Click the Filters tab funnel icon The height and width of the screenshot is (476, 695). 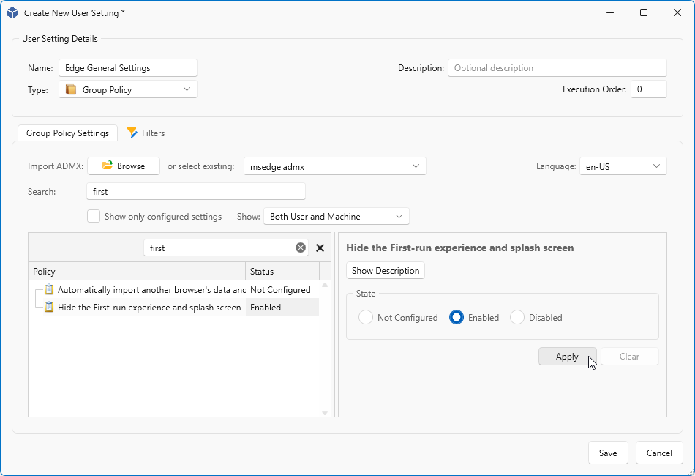point(132,133)
